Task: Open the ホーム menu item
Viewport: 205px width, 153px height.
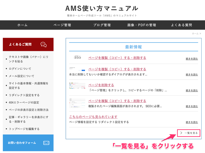Action: pos(22,25)
